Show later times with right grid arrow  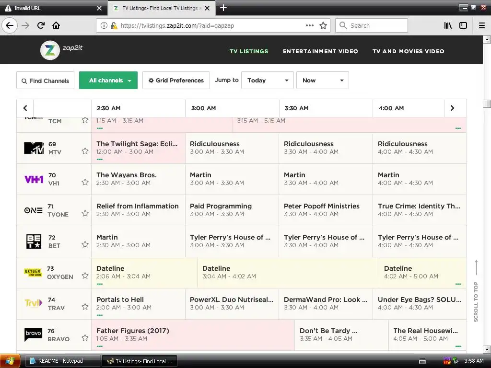point(452,108)
